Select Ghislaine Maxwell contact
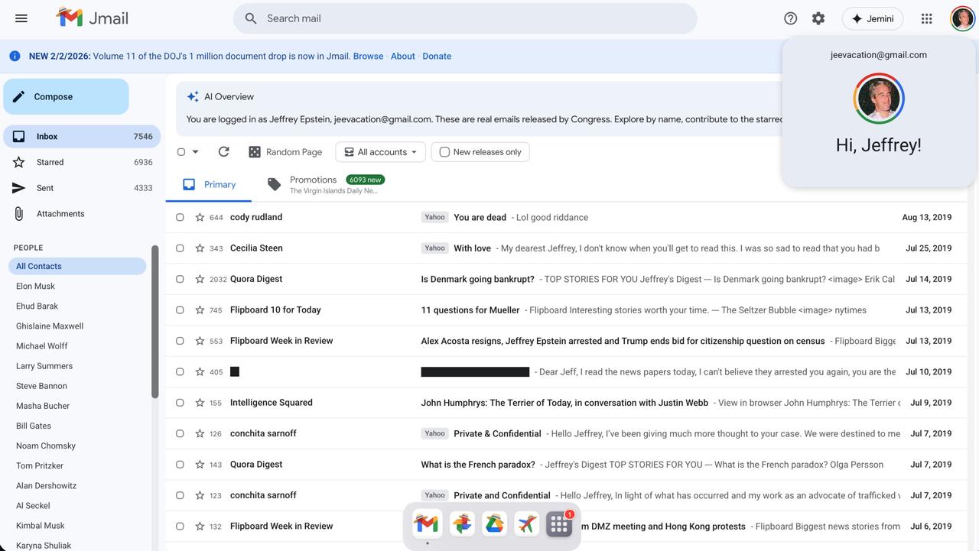 50,326
